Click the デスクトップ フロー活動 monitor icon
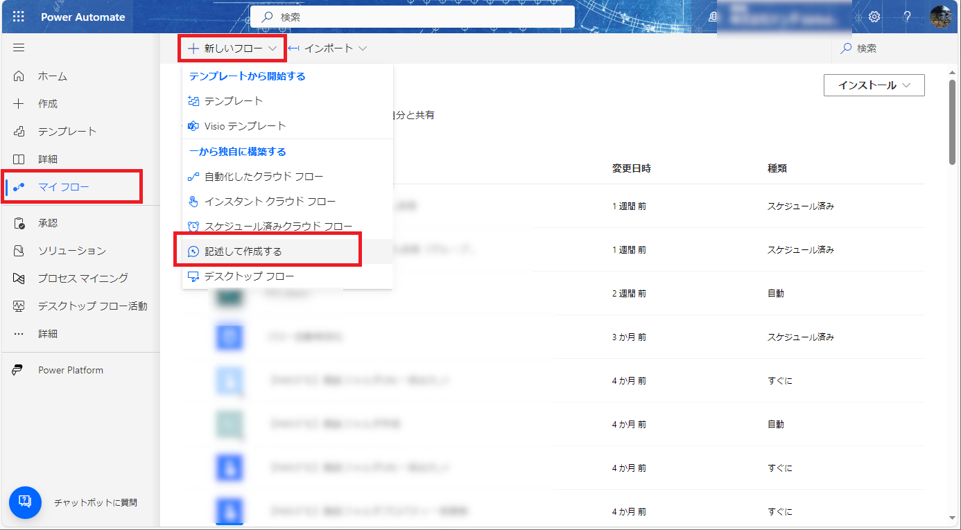Viewport: 961px width, 530px height. coord(19,306)
